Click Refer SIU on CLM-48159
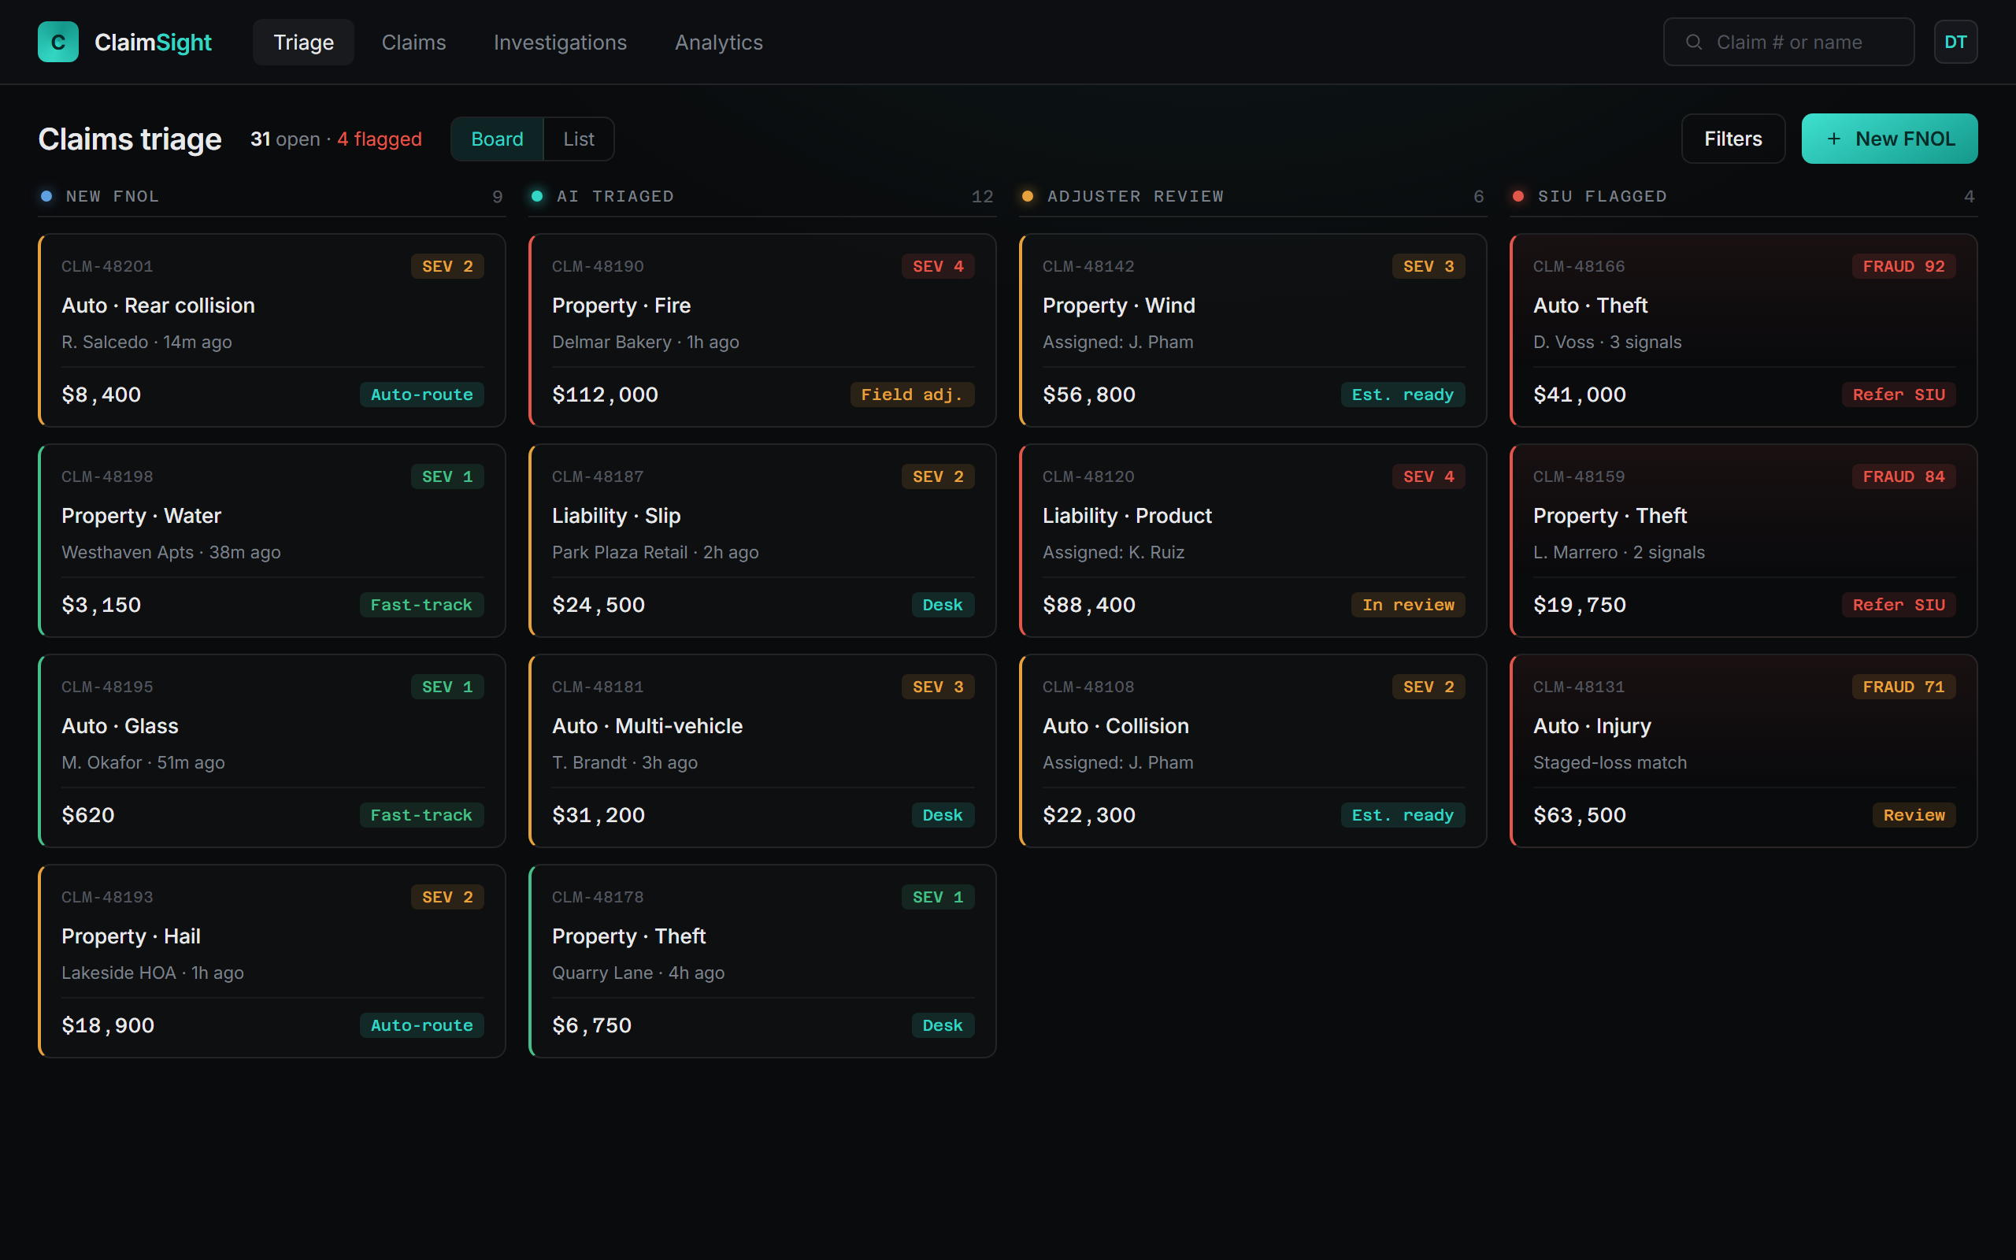 tap(1899, 605)
